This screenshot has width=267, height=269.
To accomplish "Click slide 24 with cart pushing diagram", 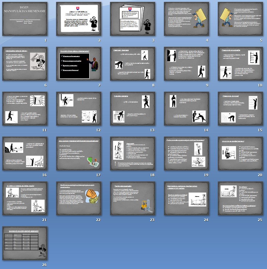I will pyautogui.click(x=186, y=199).
